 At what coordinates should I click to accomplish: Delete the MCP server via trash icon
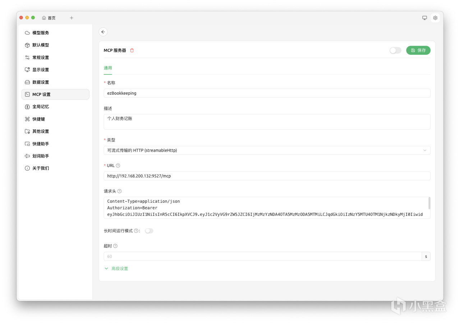tap(132, 50)
